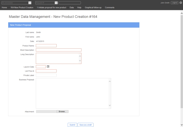
Task: Click Business Proposal scroll down arrow
Action: 110,106
